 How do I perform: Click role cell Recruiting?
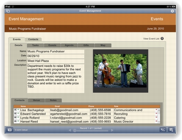coord(121,114)
